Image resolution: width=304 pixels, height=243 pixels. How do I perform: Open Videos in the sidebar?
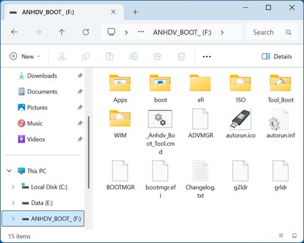(x=36, y=139)
